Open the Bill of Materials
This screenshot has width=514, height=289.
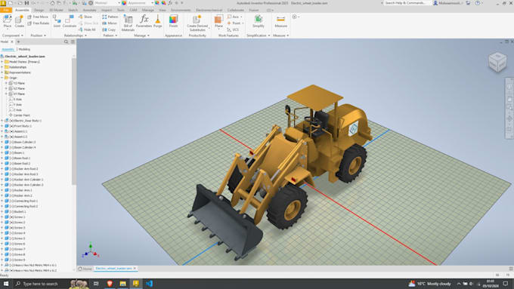128,23
